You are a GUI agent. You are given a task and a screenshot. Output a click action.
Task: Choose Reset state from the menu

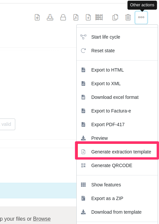[x=117, y=51]
